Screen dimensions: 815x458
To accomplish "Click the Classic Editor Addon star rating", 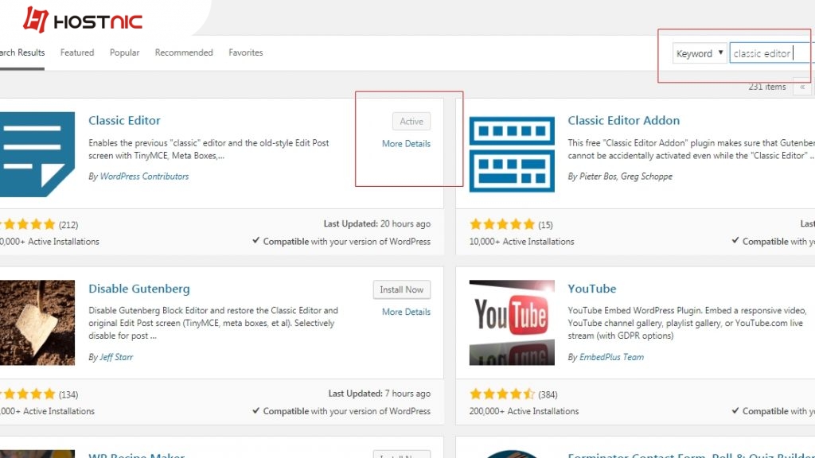I will (x=501, y=224).
